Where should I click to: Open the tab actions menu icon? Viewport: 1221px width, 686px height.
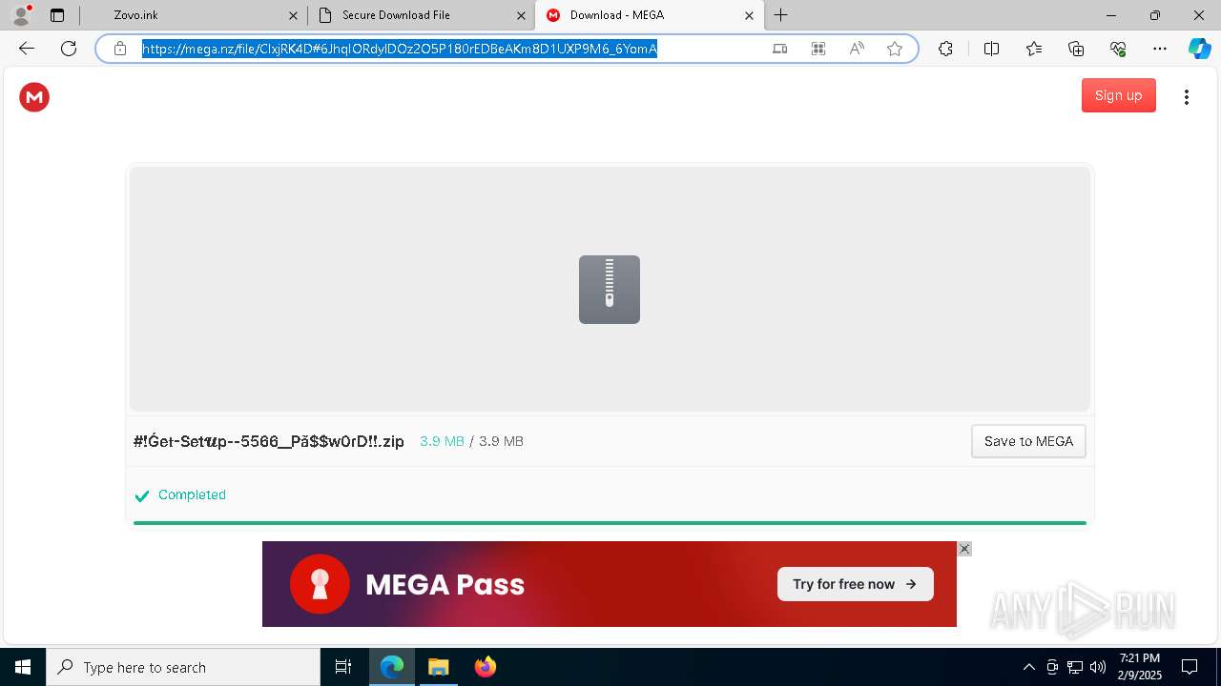pos(57,15)
